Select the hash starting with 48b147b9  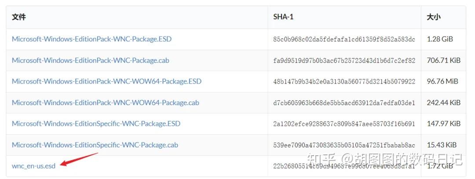(x=343, y=82)
